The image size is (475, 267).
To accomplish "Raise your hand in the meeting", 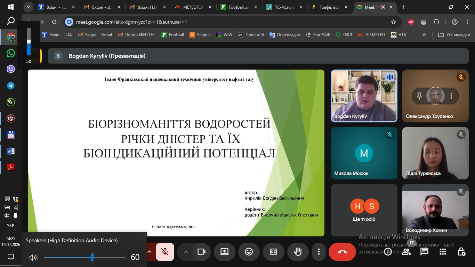I will 298,251.
